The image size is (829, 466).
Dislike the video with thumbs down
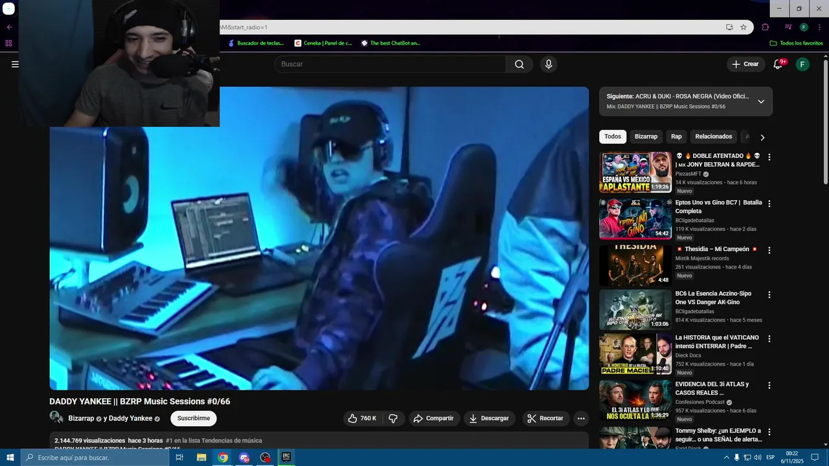[x=393, y=418]
